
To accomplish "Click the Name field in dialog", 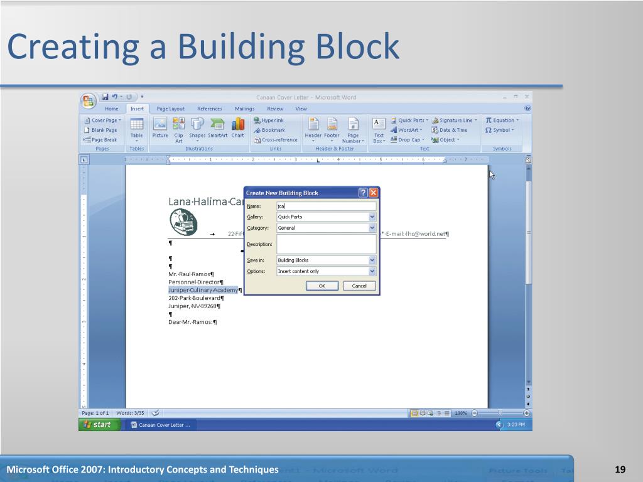I will point(326,206).
